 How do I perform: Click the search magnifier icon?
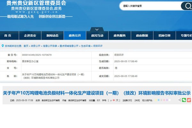(x=188, y=6)
